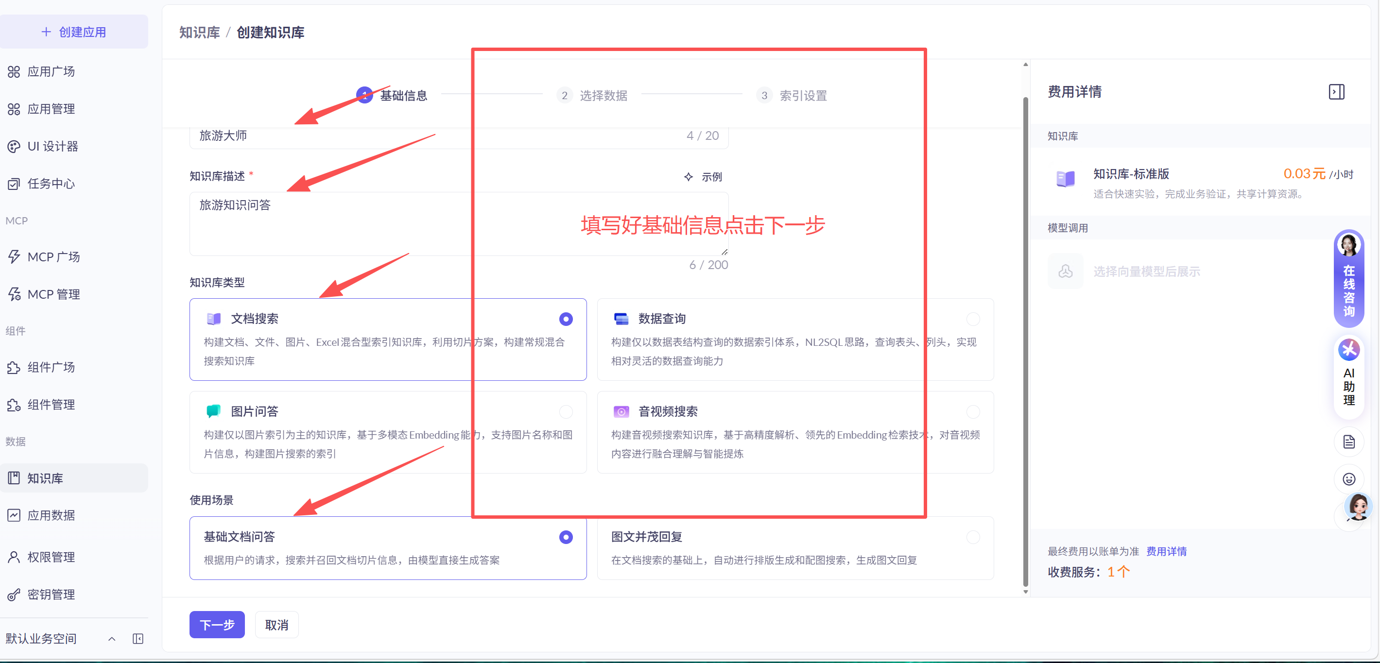Select 图片问答 radio option

566,411
